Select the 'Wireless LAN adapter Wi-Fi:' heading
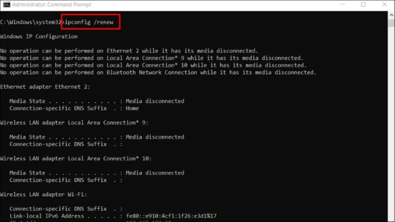Screen dimensions: 395x222 point(43,194)
